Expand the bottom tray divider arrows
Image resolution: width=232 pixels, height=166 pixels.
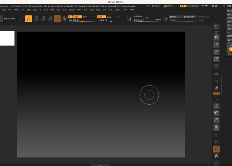[101, 165]
